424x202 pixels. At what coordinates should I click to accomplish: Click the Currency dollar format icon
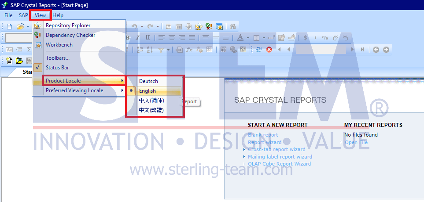point(306,38)
